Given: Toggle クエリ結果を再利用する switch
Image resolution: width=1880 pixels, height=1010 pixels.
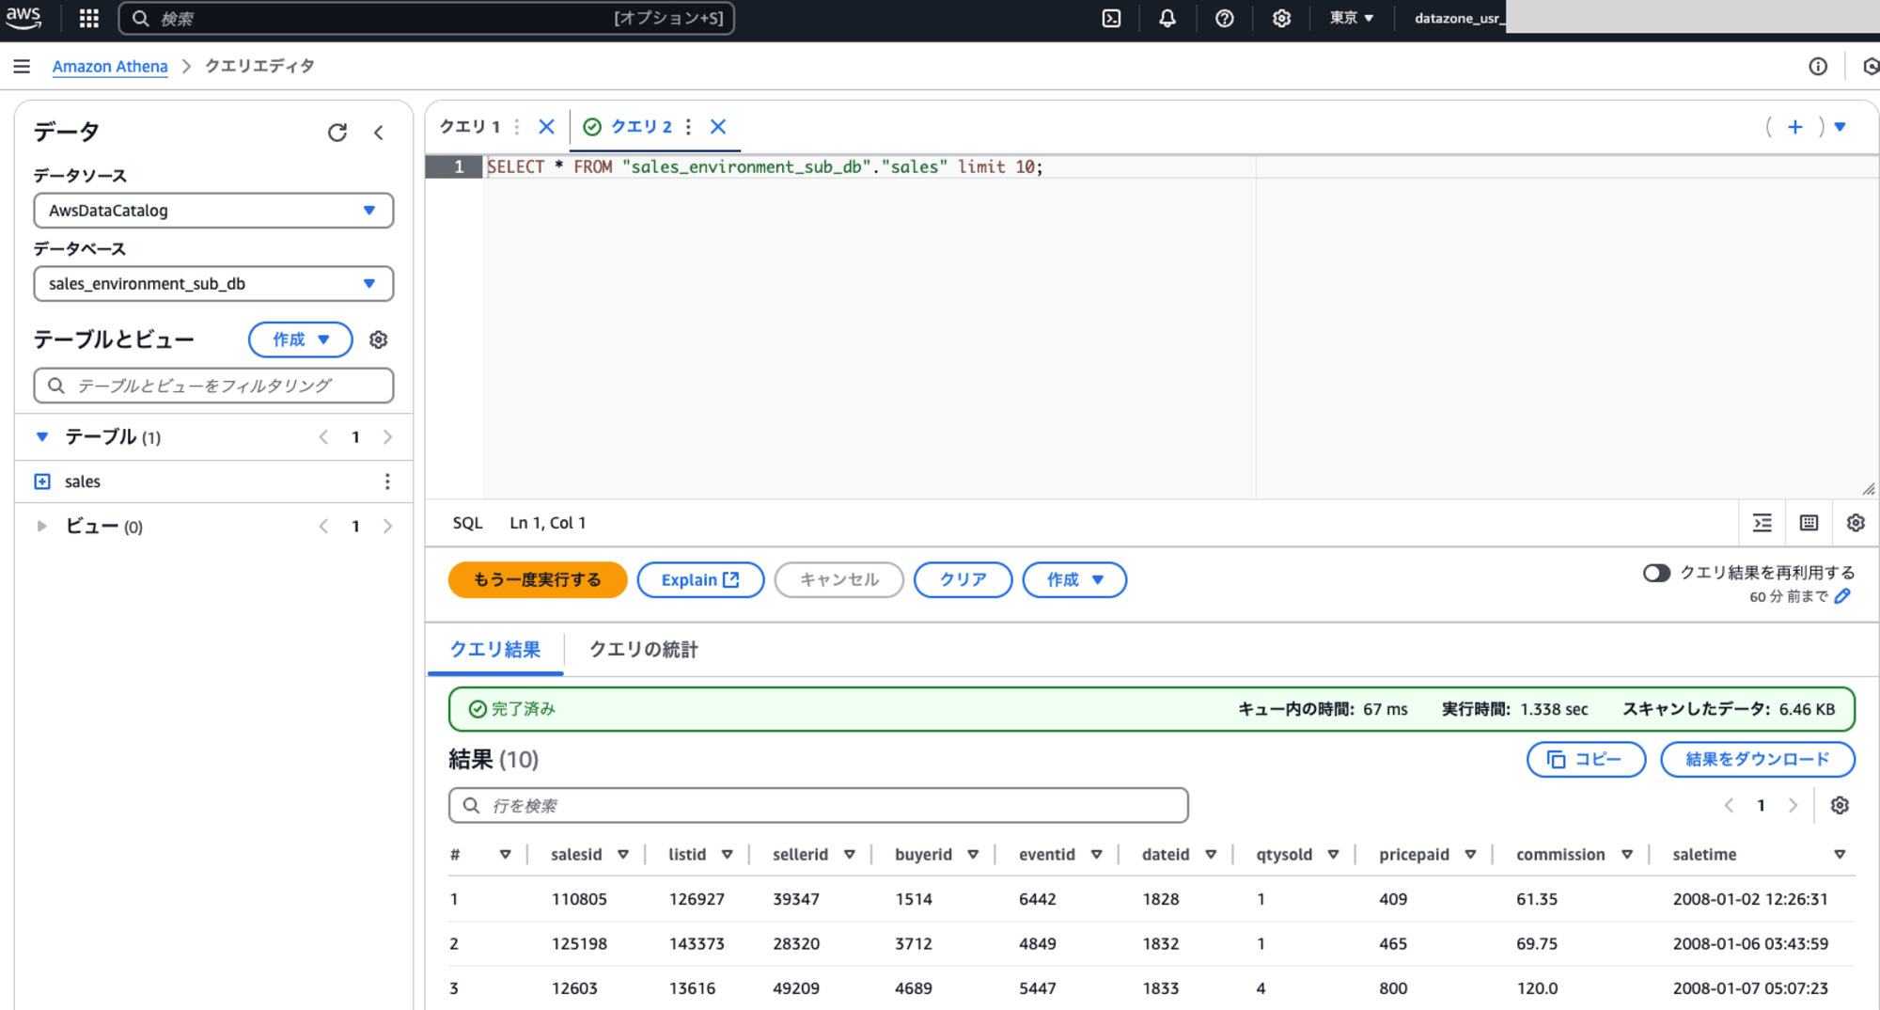Looking at the screenshot, I should click(x=1656, y=573).
